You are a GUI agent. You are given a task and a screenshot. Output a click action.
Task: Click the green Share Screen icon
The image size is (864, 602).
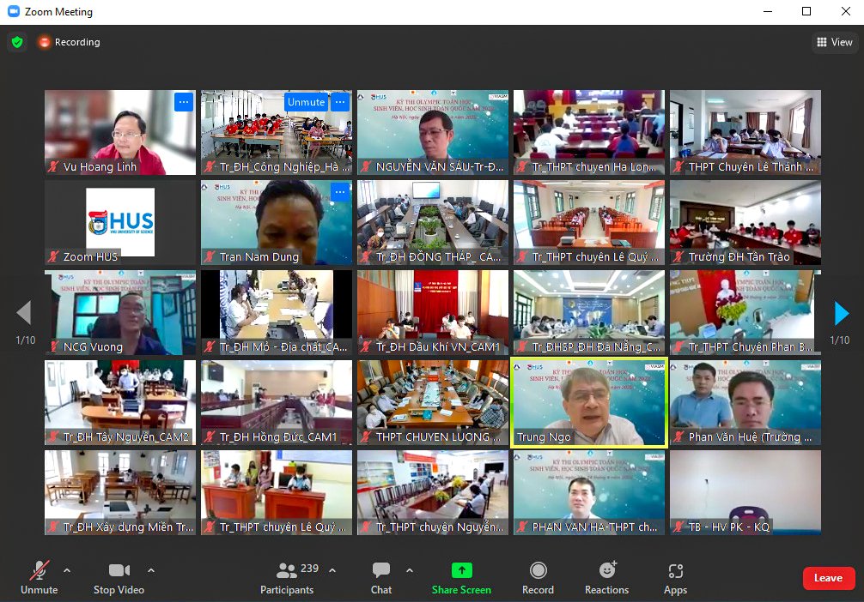pyautogui.click(x=462, y=570)
